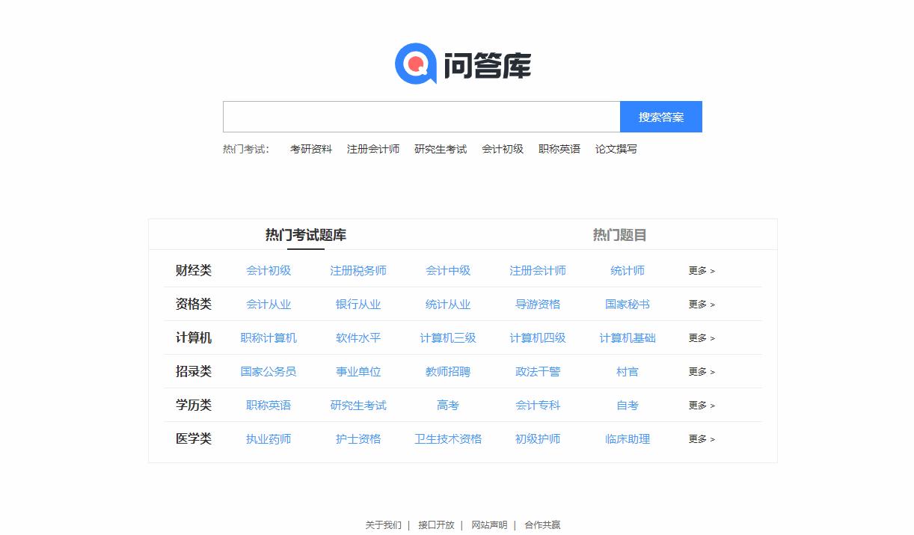Select 会计初级 under 财经类
The image size is (914, 535).
(268, 271)
